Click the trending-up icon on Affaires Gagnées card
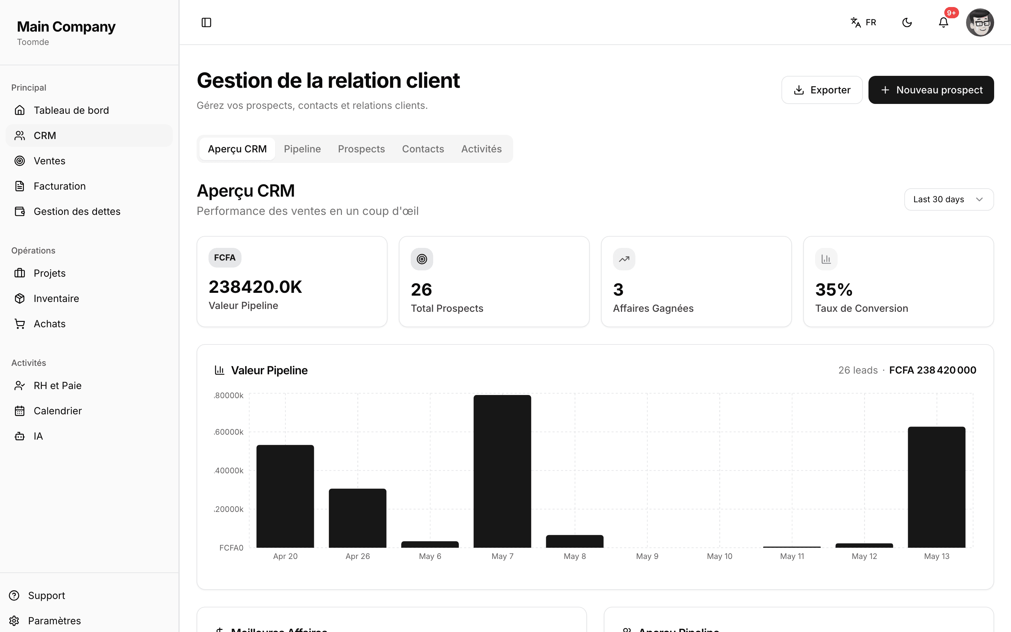1011x632 pixels. click(624, 259)
